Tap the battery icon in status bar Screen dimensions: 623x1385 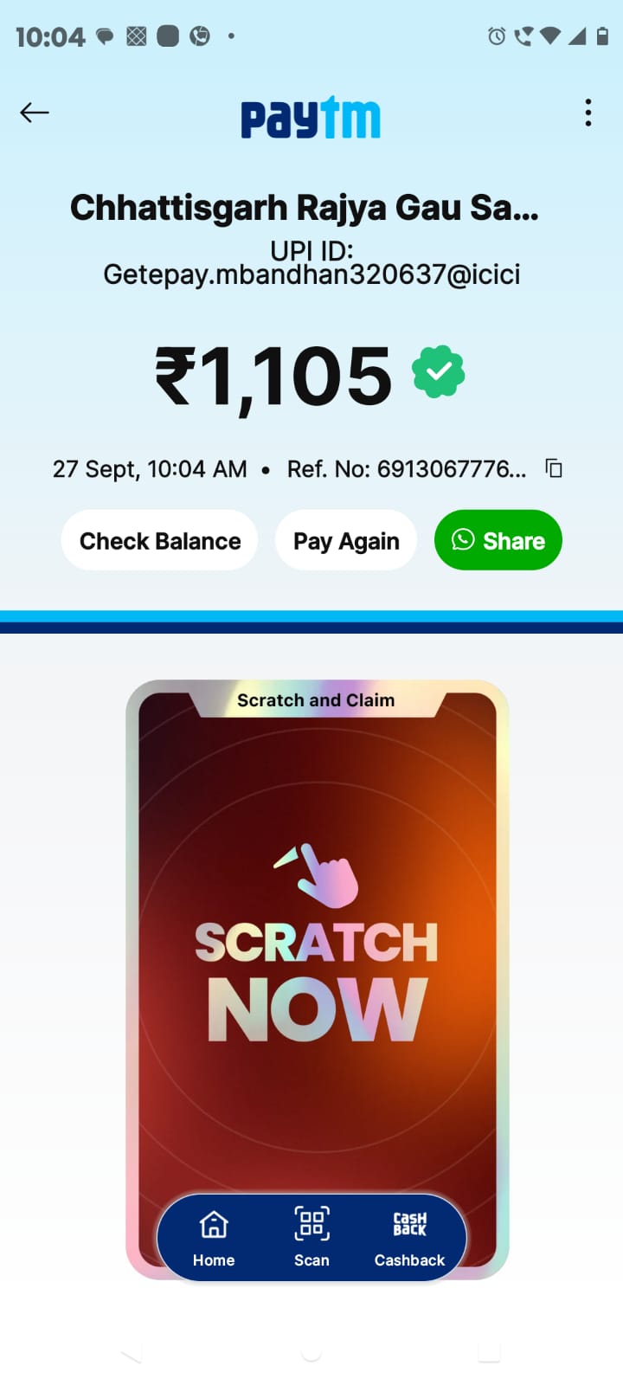pyautogui.click(x=602, y=36)
